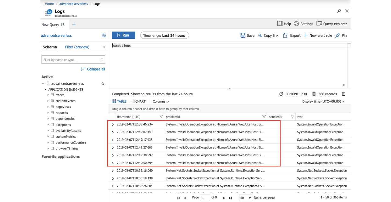The height and width of the screenshot is (202, 391).
Task: Open the Help book icon
Action: [x=280, y=24]
